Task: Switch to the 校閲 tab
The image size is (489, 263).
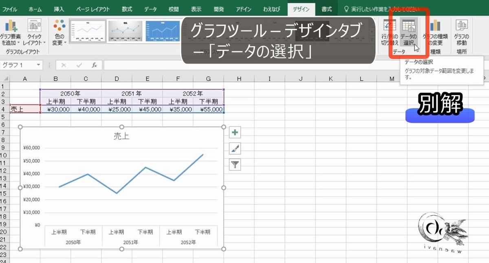Action: [x=174, y=9]
